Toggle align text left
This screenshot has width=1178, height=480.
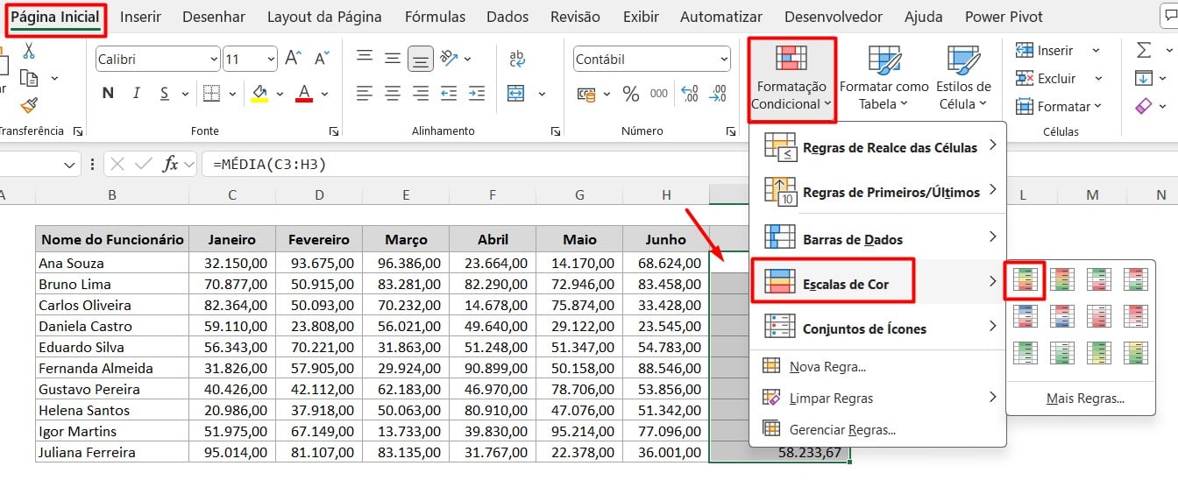pos(365,93)
